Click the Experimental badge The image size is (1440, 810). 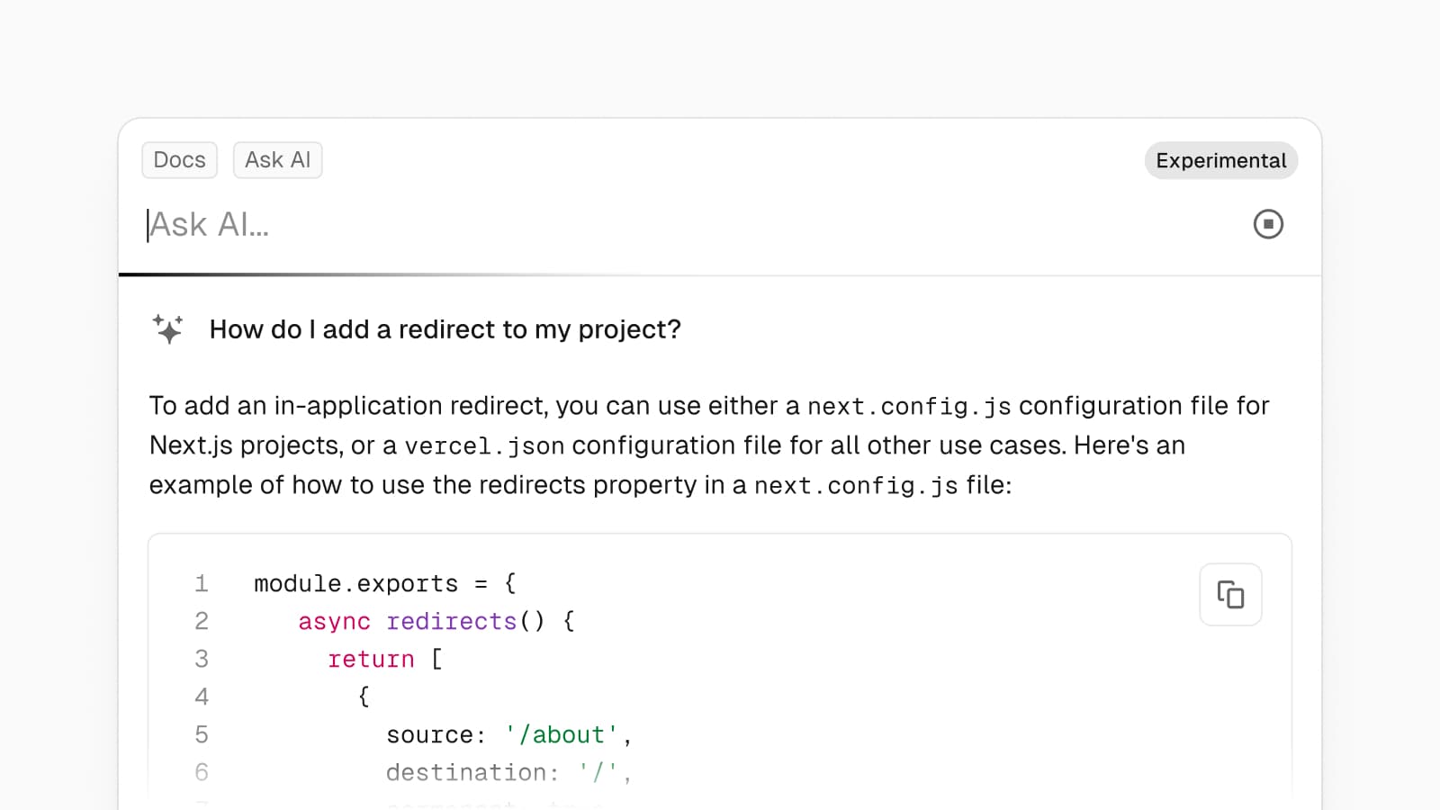(x=1220, y=161)
